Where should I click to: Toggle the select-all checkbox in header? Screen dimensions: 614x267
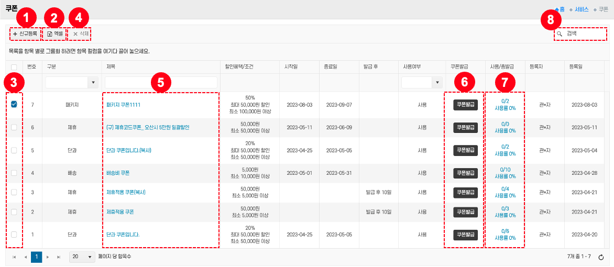click(14, 67)
